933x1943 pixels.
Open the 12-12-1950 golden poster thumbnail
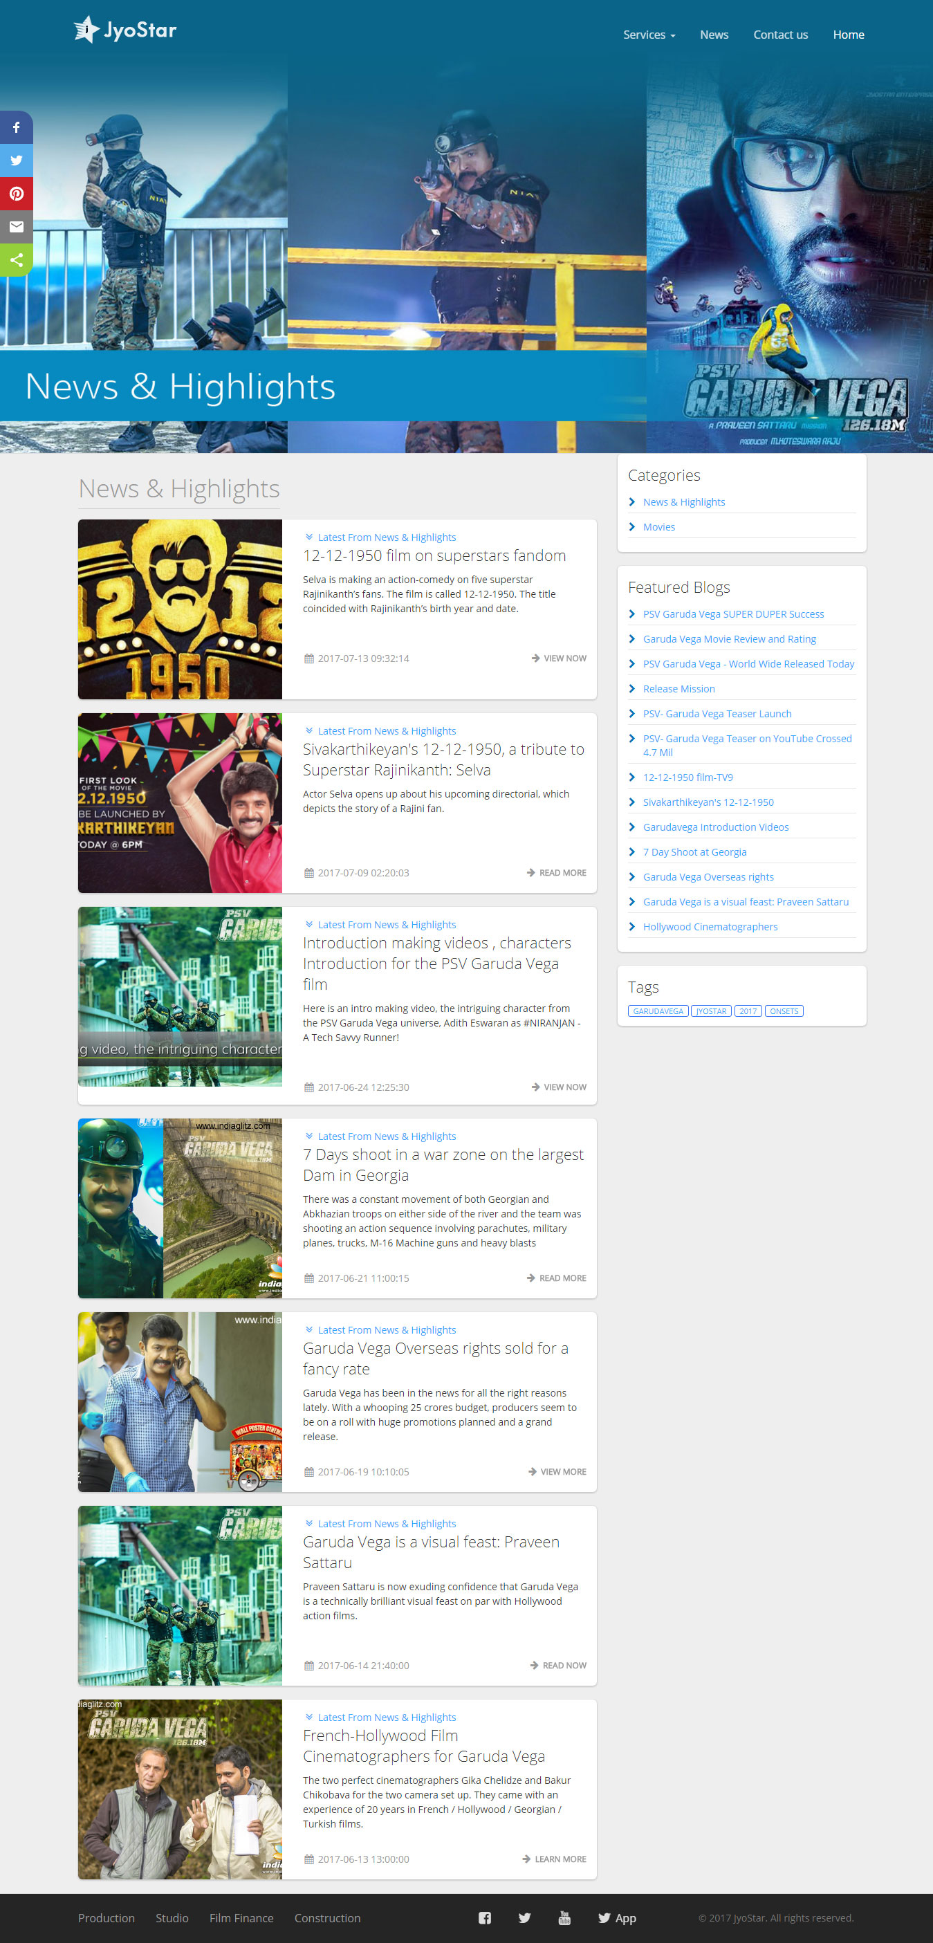click(181, 609)
